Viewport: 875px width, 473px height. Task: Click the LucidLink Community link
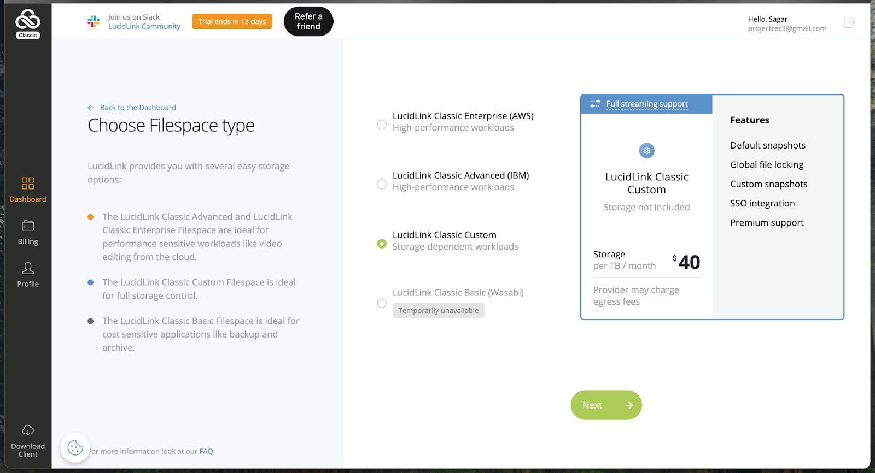[144, 26]
